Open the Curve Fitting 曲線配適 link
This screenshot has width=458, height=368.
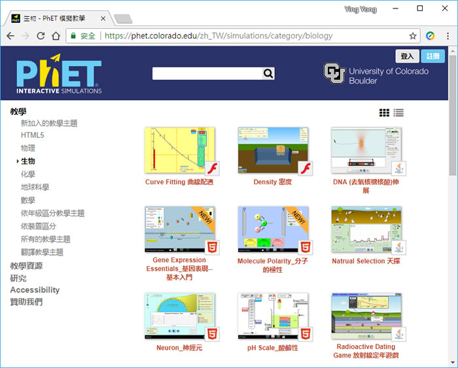179,182
